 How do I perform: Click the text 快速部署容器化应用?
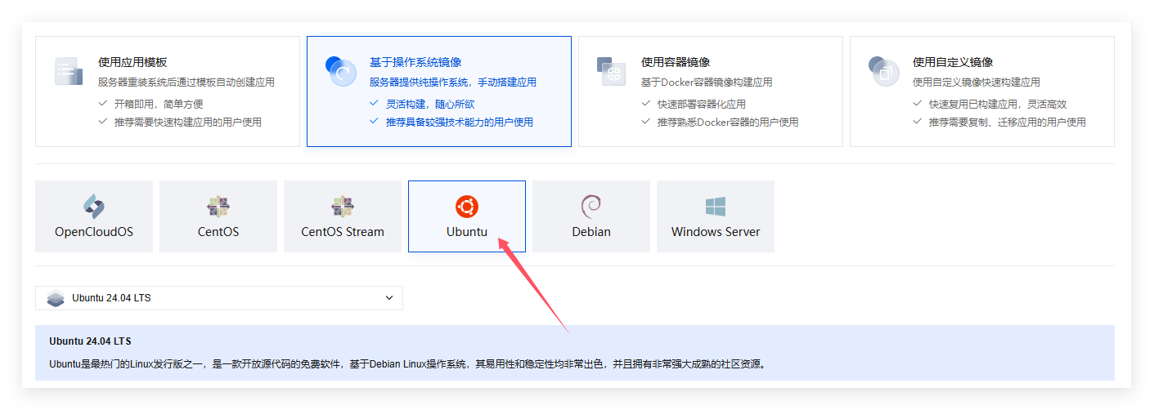click(x=702, y=105)
